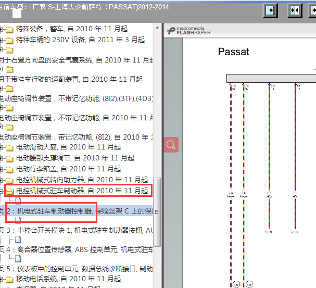Image resolution: width=316 pixels, height=288 pixels.
Task: Click the document icon above 页 2 row
Action: tap(18, 201)
